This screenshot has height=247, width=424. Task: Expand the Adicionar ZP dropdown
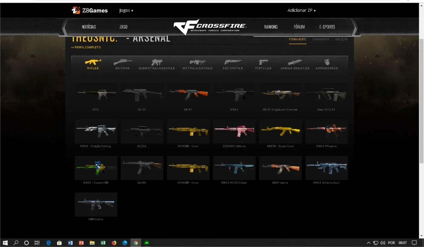pyautogui.click(x=302, y=10)
